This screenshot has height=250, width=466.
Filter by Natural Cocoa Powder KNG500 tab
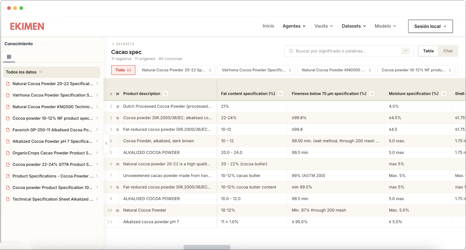[336, 70]
